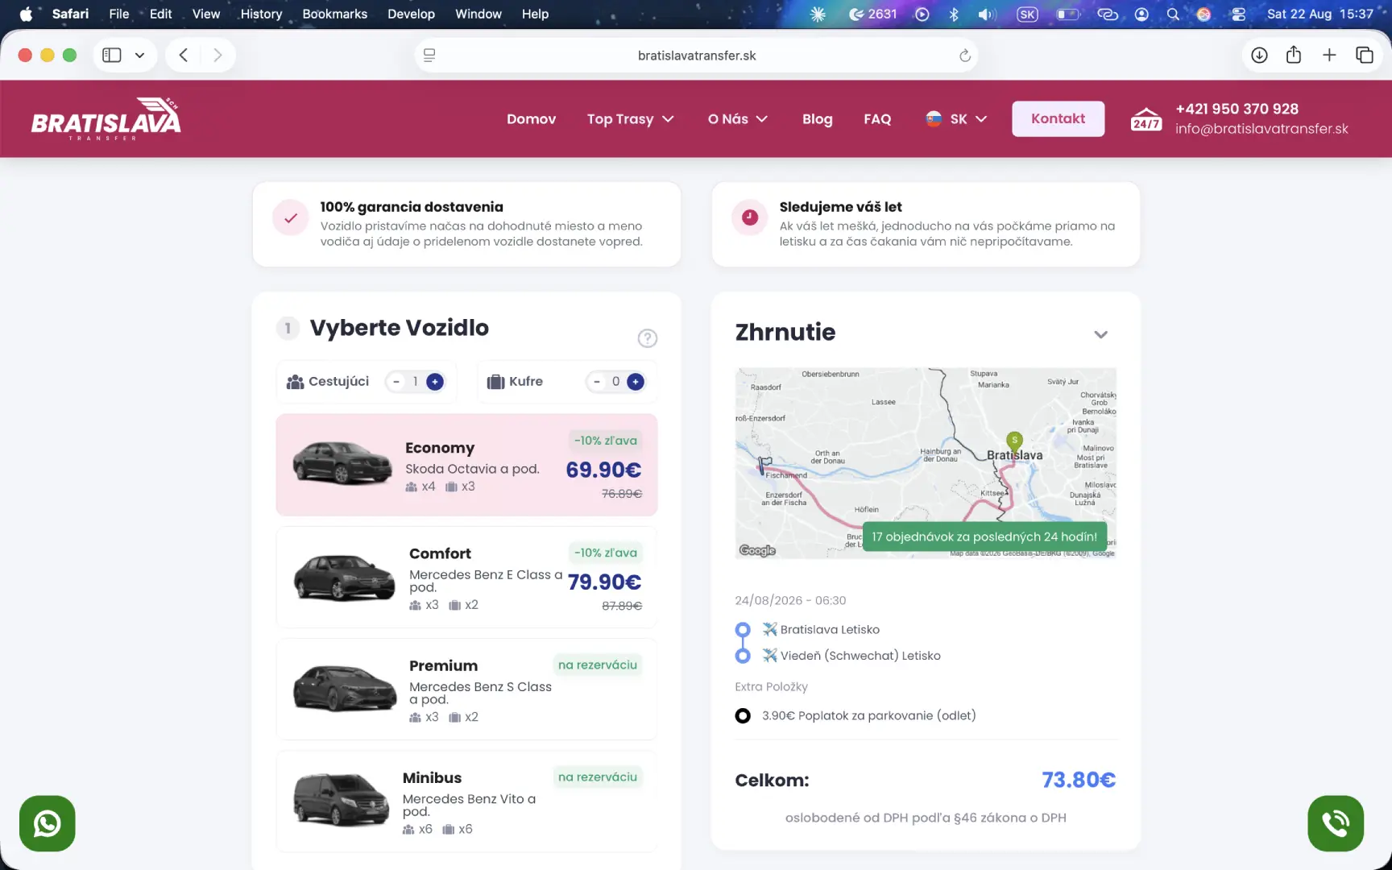Open the Blog nav item

817,119
